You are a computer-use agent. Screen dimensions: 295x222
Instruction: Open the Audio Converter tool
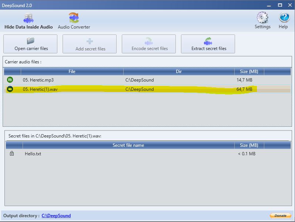(x=74, y=21)
